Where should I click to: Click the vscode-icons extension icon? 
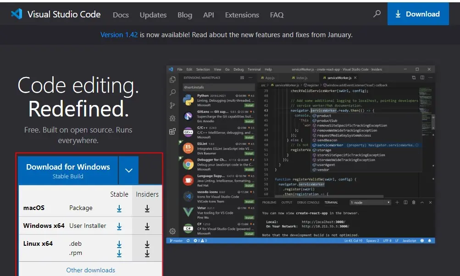tap(188, 196)
